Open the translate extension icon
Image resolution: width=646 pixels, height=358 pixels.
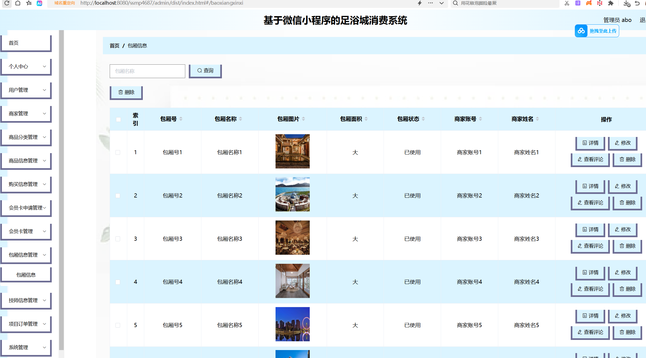pyautogui.click(x=578, y=3)
